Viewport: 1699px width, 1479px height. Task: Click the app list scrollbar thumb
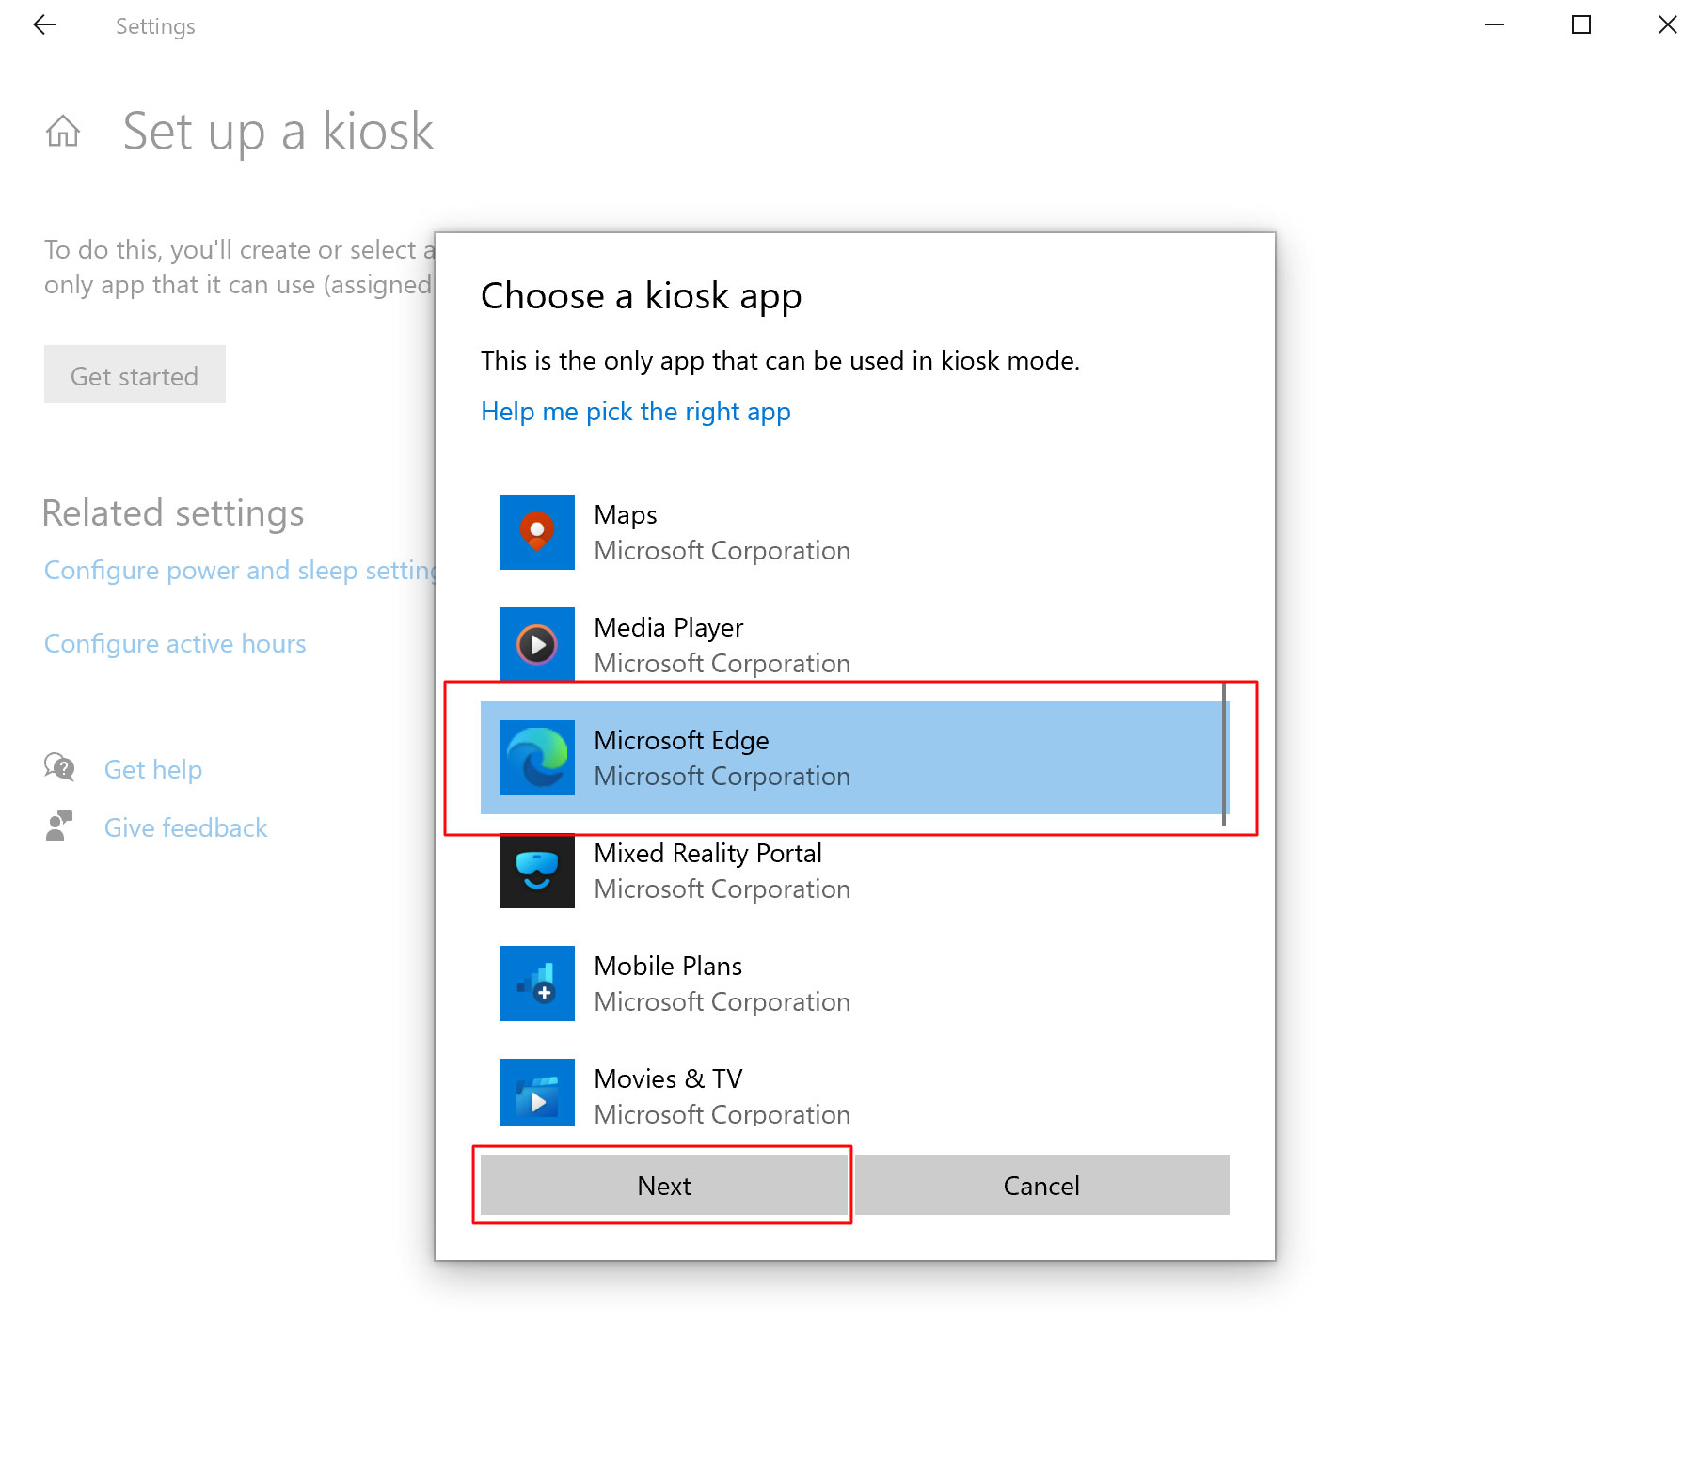1224,754
